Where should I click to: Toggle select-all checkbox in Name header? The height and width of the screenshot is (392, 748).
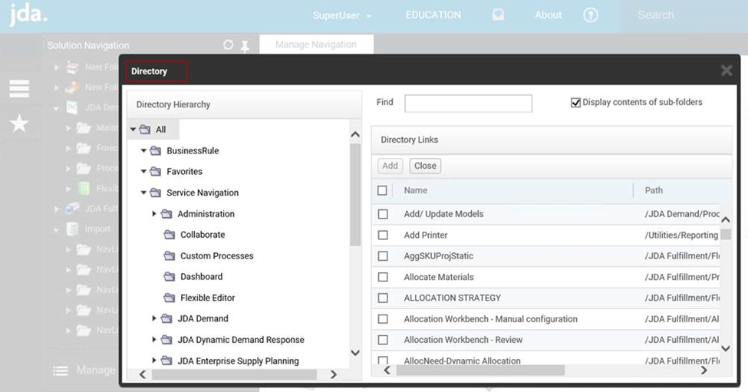coord(382,190)
